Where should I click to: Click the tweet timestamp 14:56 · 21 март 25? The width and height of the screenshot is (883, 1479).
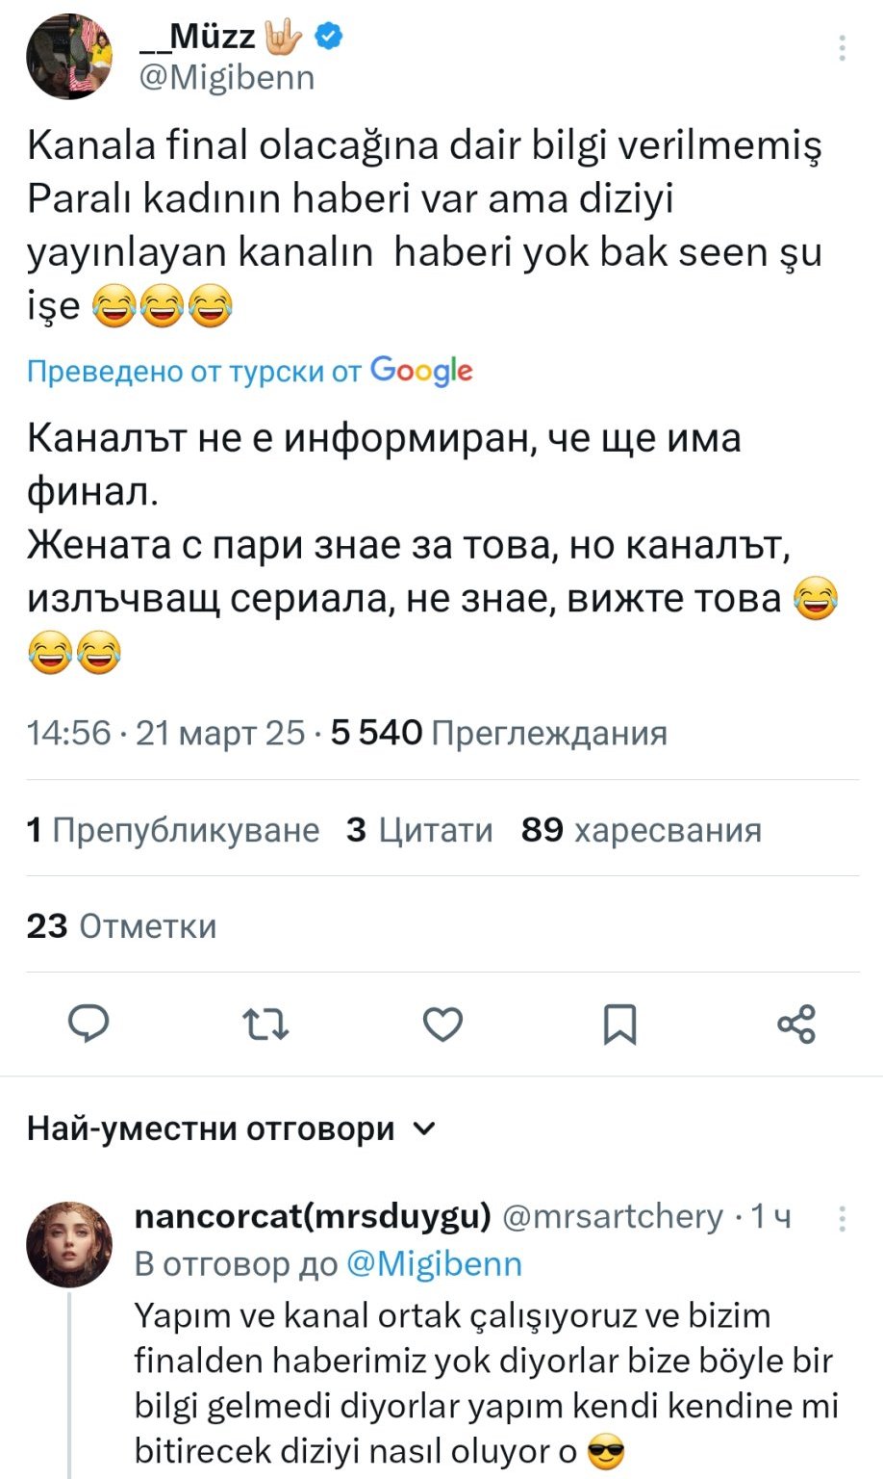click(x=165, y=733)
